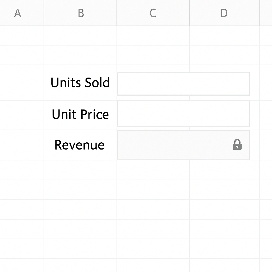
Task: Select column B header
Action: pos(80,13)
